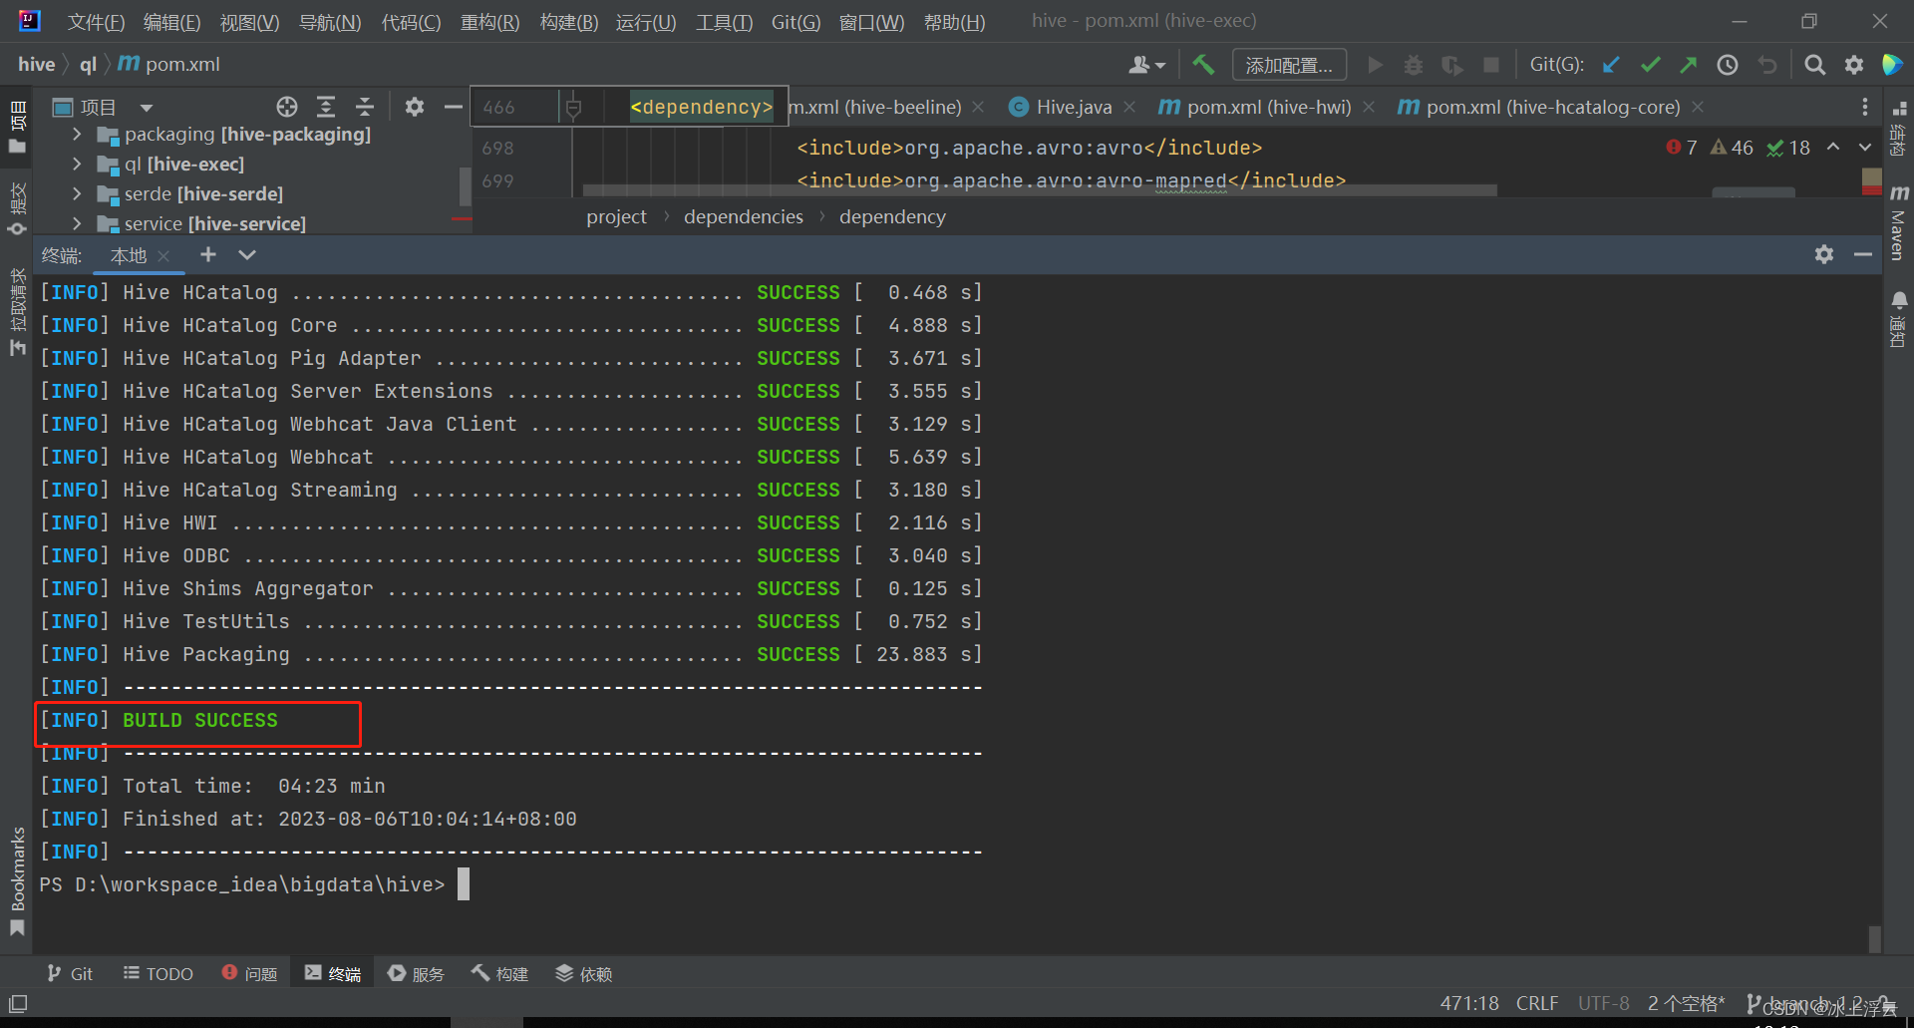Open TODO tool window at bottom
The image size is (1914, 1028).
pyautogui.click(x=158, y=973)
